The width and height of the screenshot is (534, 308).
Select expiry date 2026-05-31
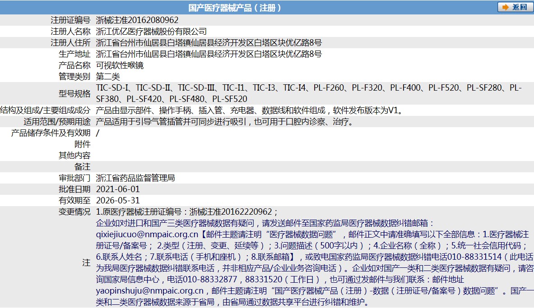click(x=118, y=200)
